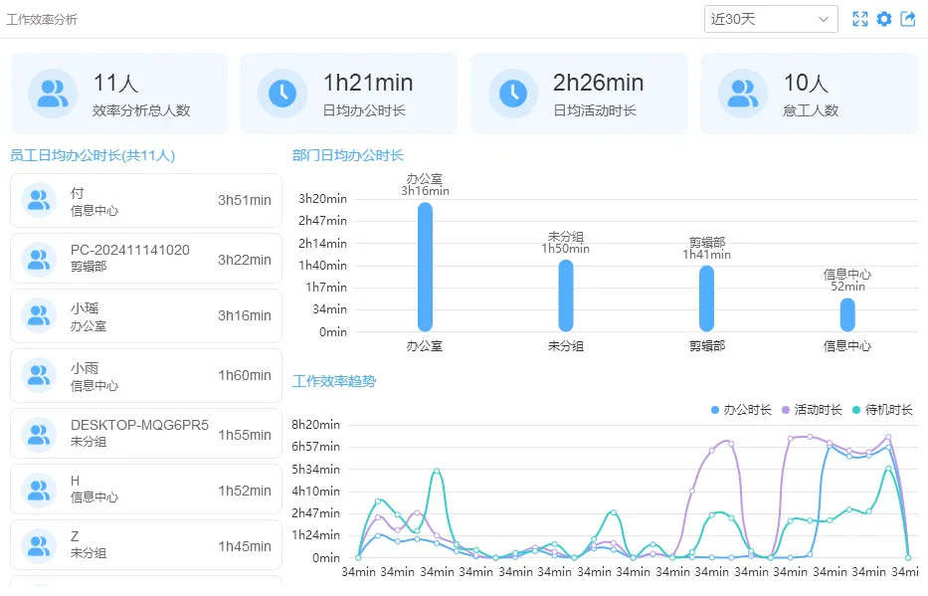
Task: Click the avatar icon for employee 付
Action: [39, 200]
